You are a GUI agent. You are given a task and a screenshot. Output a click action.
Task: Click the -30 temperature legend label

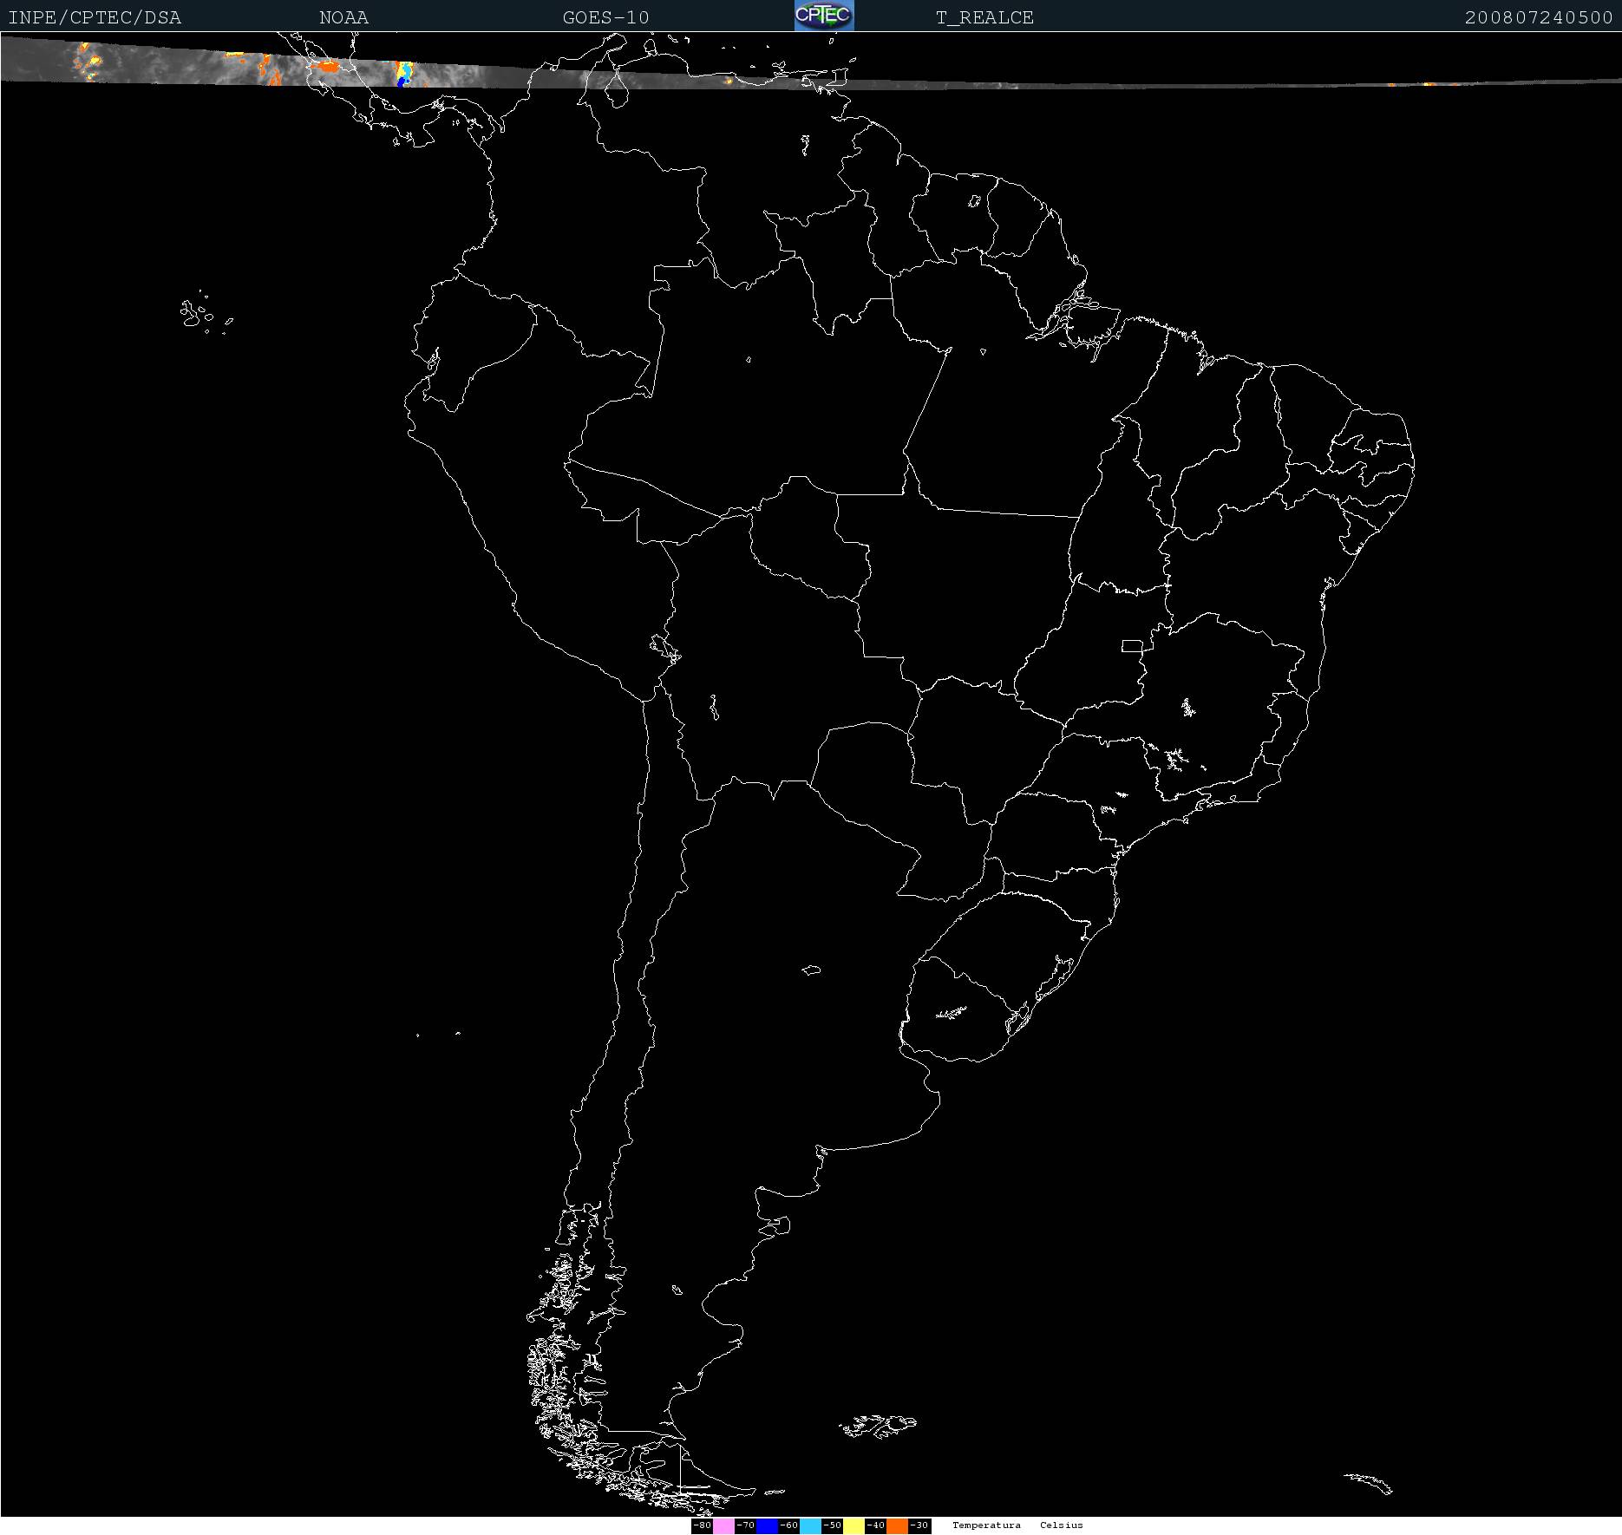point(919,1525)
